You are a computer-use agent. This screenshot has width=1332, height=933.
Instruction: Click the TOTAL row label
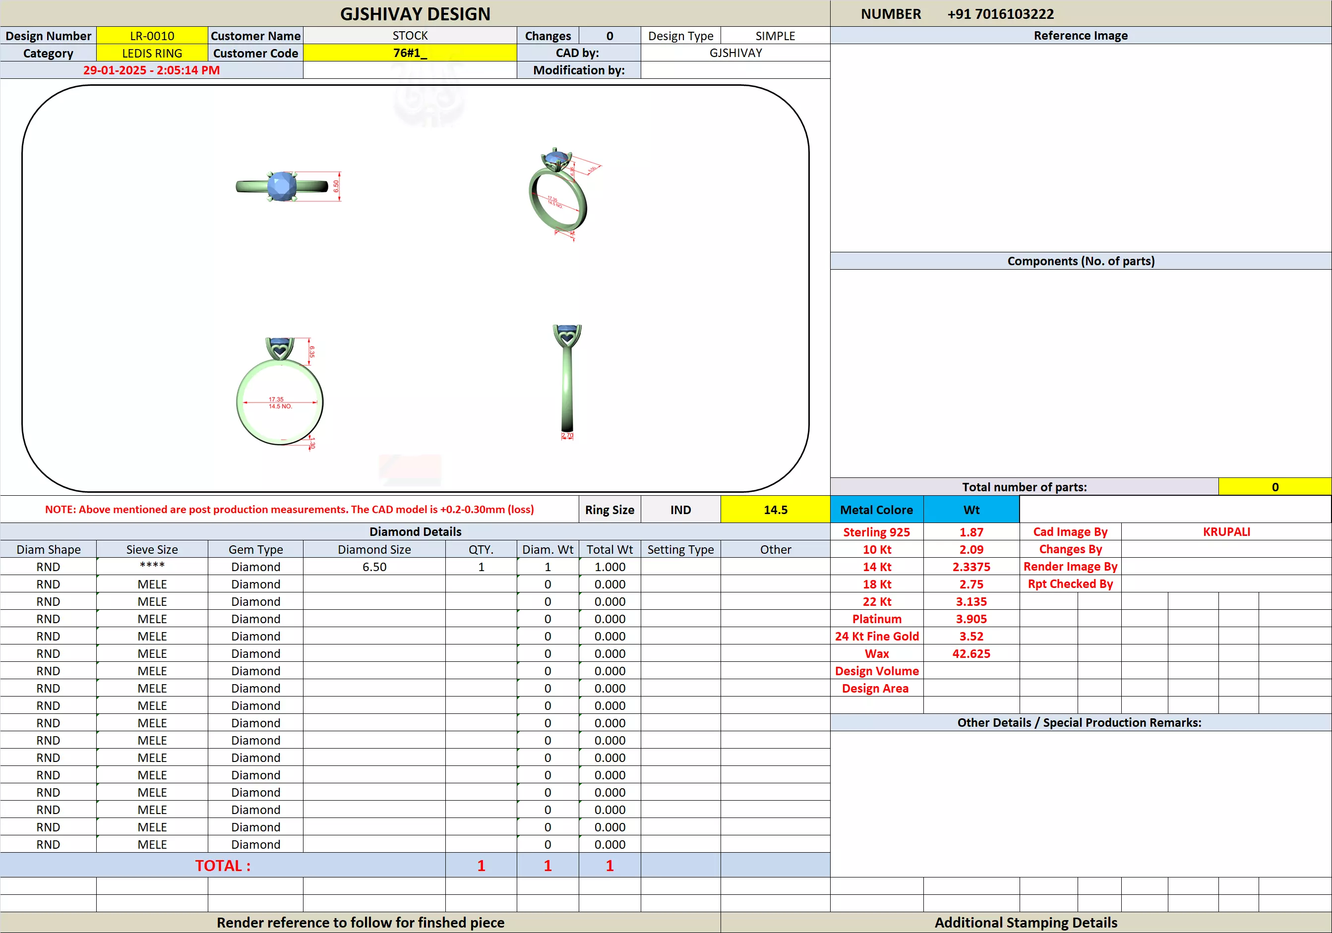tap(223, 865)
